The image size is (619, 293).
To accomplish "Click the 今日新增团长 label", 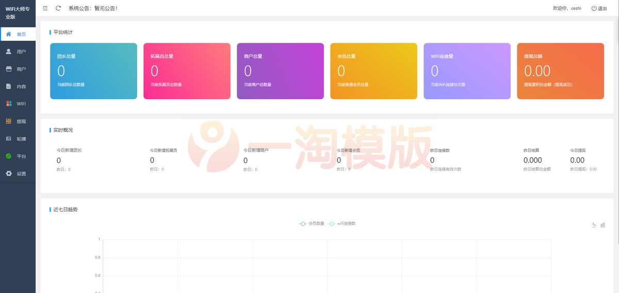I will 69,150.
